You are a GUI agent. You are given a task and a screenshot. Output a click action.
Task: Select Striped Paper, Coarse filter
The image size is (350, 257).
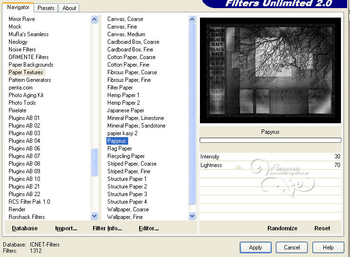point(132,164)
